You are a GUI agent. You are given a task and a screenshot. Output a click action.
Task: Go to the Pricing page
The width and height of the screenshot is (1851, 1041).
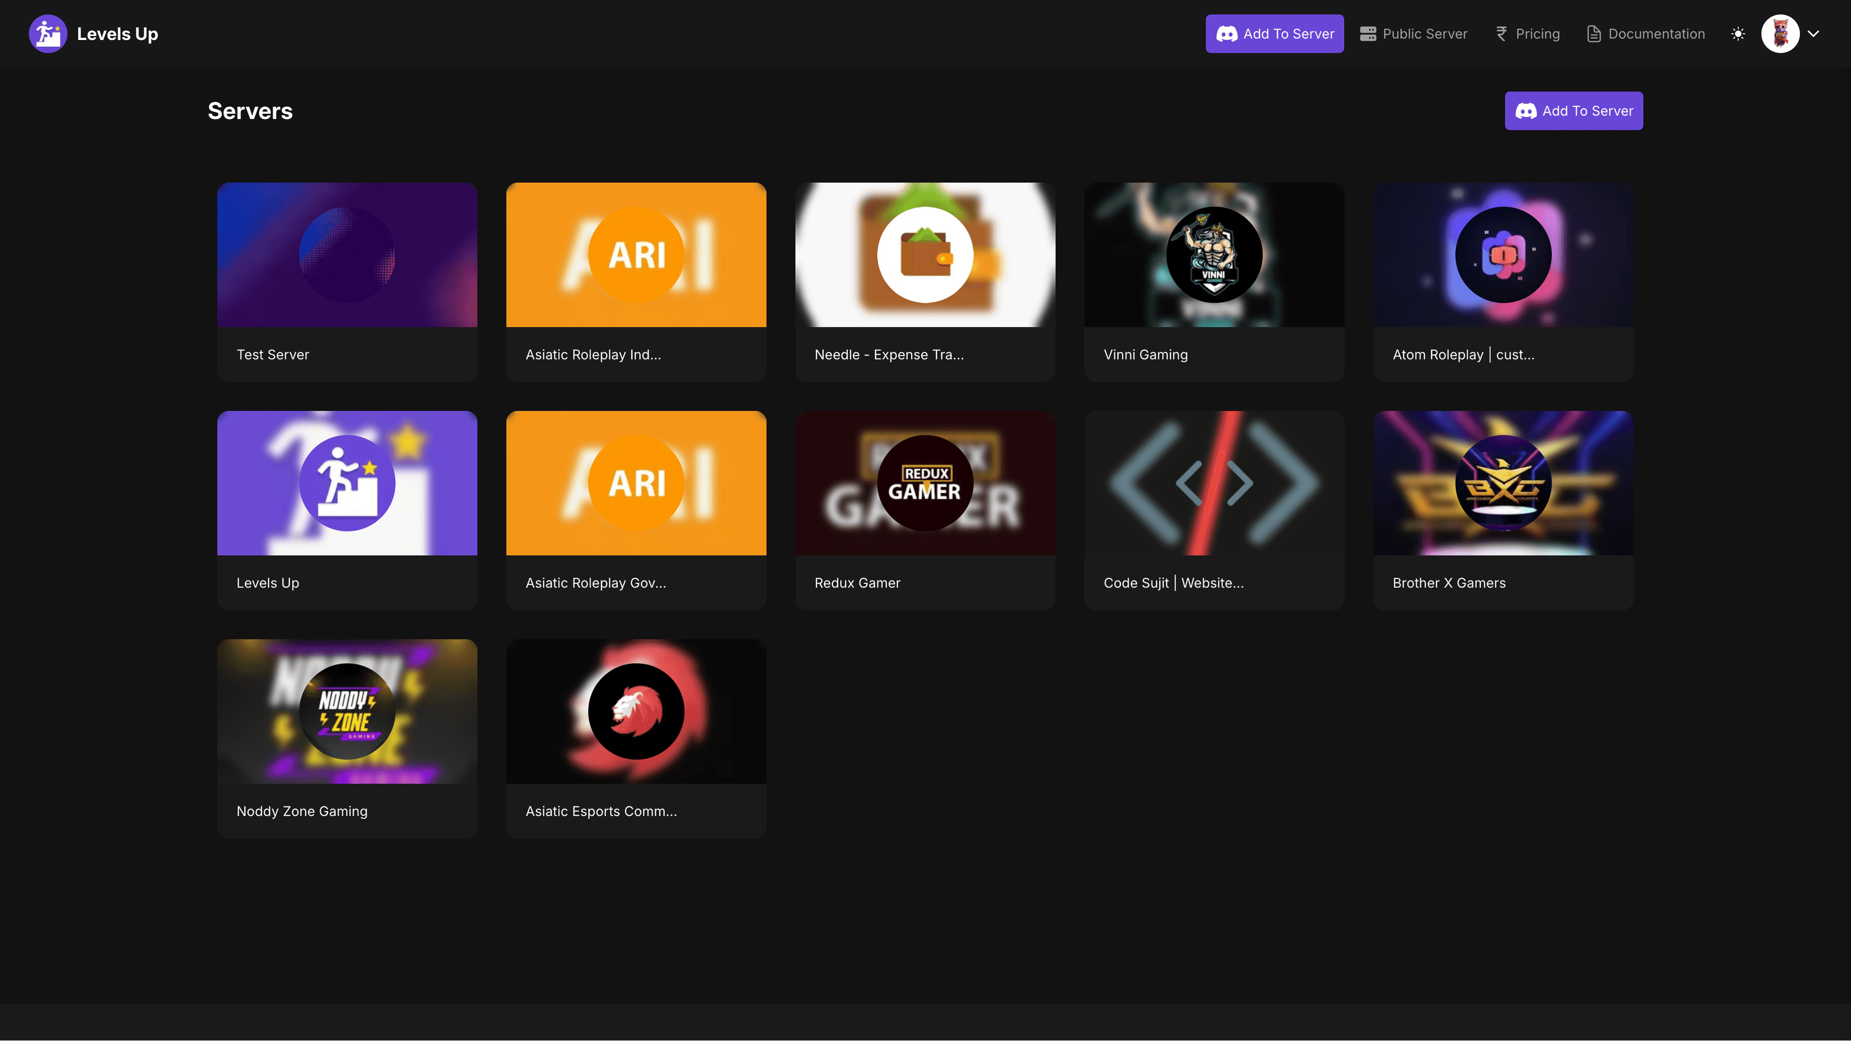pos(1528,34)
